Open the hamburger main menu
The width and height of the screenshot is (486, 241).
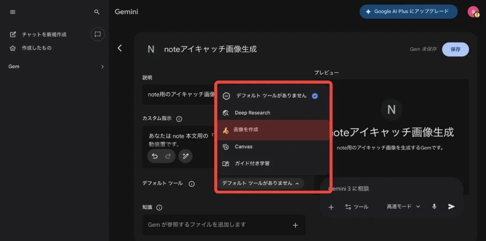click(x=13, y=12)
